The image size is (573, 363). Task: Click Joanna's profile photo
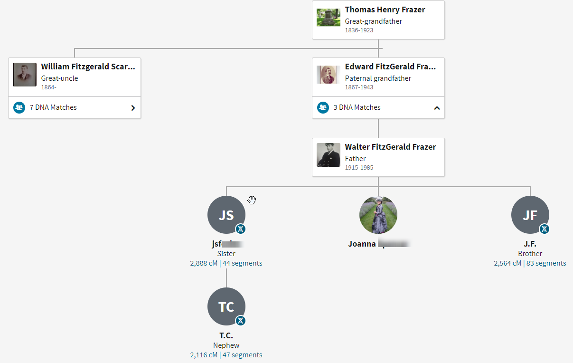[378, 215]
